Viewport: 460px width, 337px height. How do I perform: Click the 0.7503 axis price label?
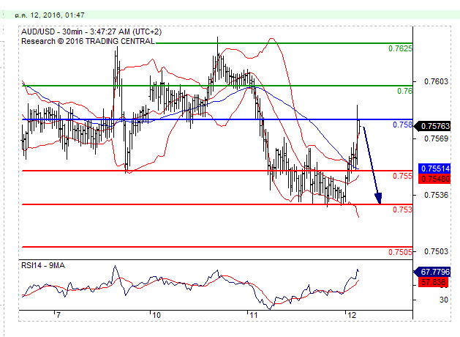pos(437,251)
